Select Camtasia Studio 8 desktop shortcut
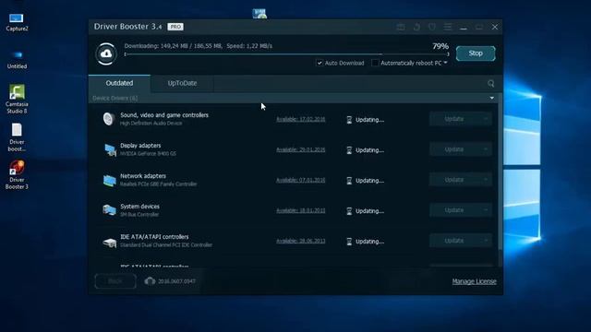The height and width of the screenshot is (332, 591). click(x=17, y=99)
